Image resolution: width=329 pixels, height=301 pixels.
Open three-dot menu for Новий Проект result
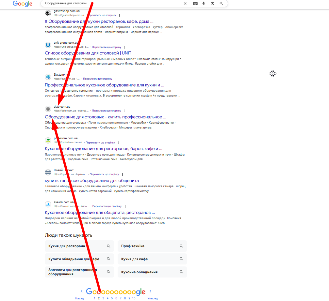pos(123,174)
